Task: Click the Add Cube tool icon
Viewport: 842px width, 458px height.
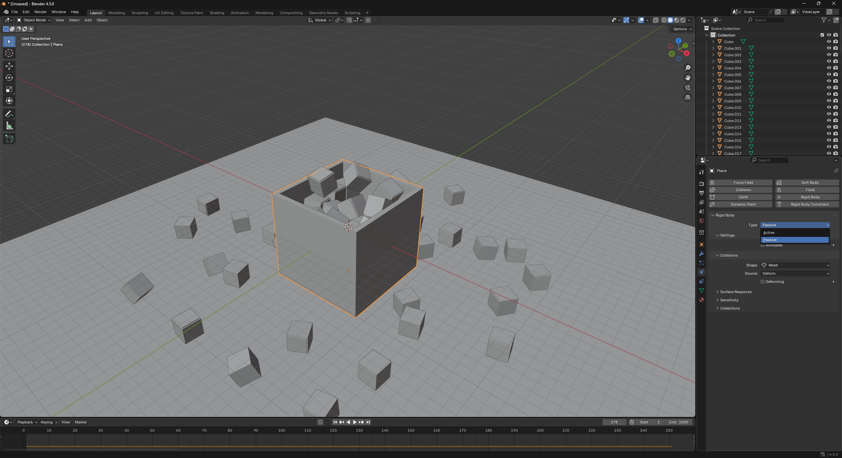Action: click(x=9, y=139)
